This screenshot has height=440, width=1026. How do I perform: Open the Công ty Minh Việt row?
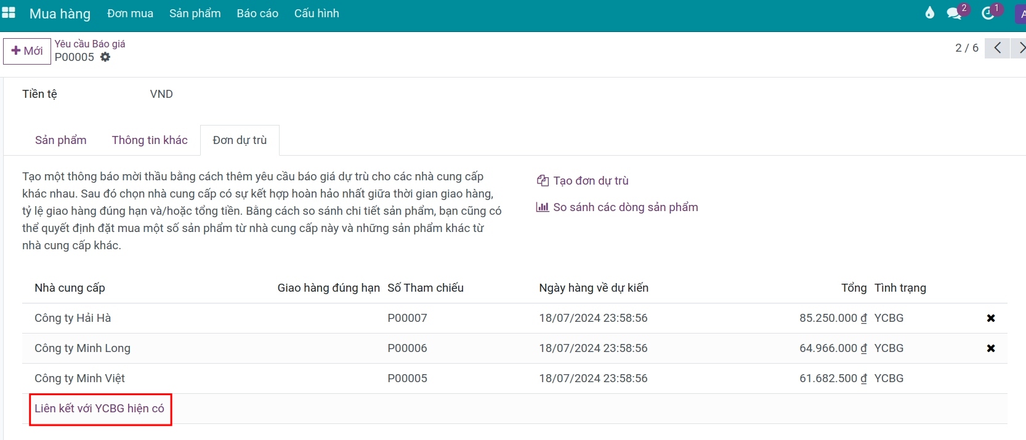515,378
